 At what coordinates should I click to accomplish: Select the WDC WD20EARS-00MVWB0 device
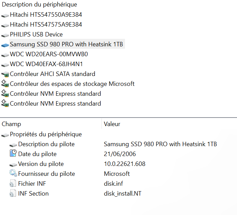pyautogui.click(x=49, y=54)
